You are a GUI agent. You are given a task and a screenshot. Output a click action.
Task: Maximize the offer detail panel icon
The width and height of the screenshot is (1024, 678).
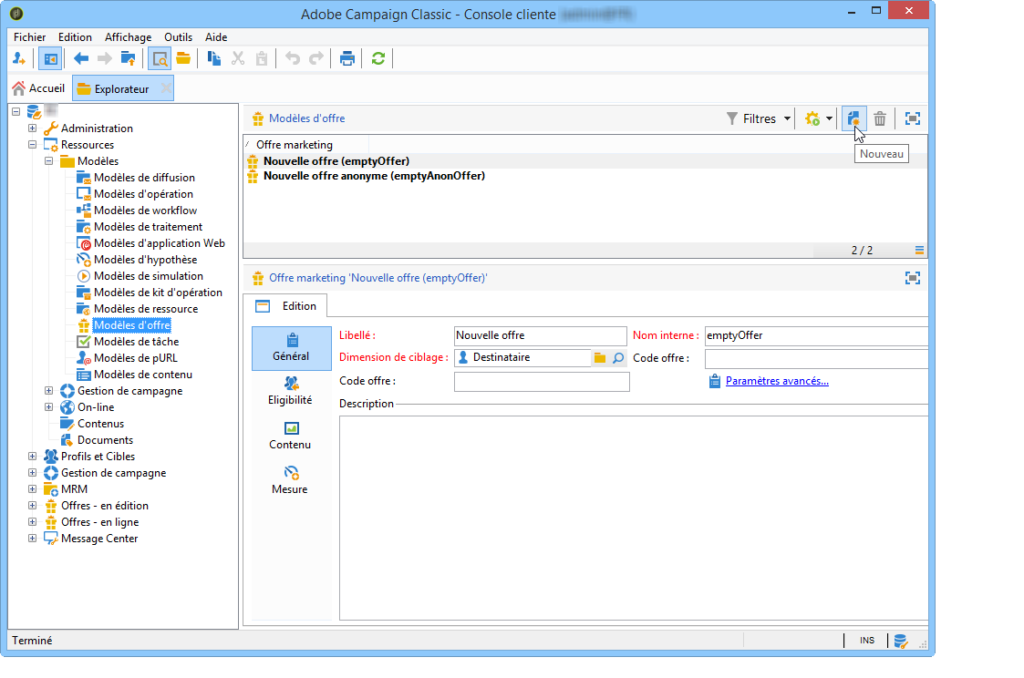[x=913, y=279]
